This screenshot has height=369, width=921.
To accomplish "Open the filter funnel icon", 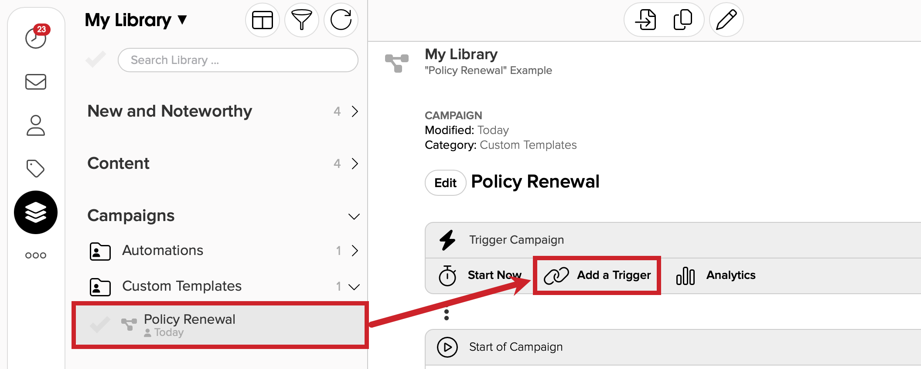I will click(x=302, y=20).
